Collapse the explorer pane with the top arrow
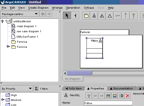The height and width of the screenshot is (106, 144). (x=60, y=12)
